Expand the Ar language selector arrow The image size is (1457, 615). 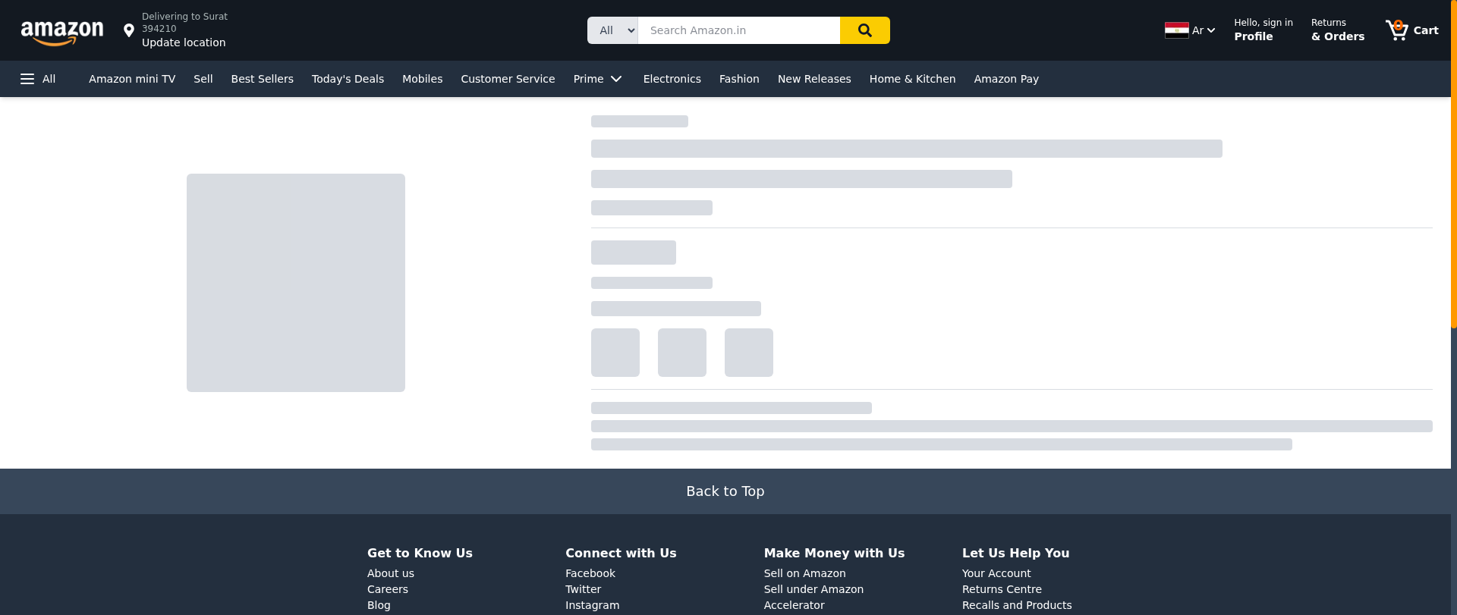click(1211, 30)
